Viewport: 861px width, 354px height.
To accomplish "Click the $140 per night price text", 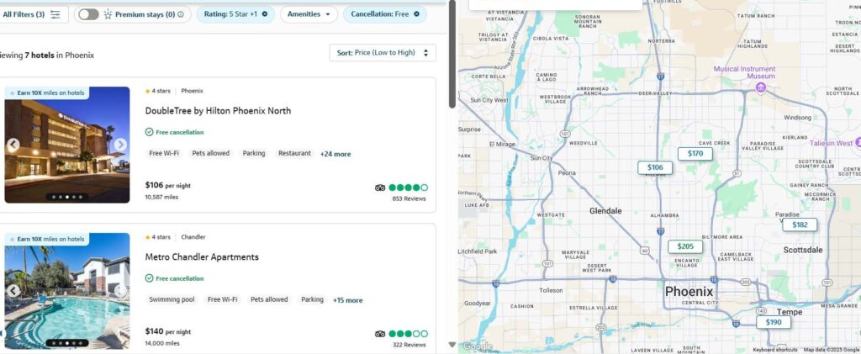I will pyautogui.click(x=167, y=331).
